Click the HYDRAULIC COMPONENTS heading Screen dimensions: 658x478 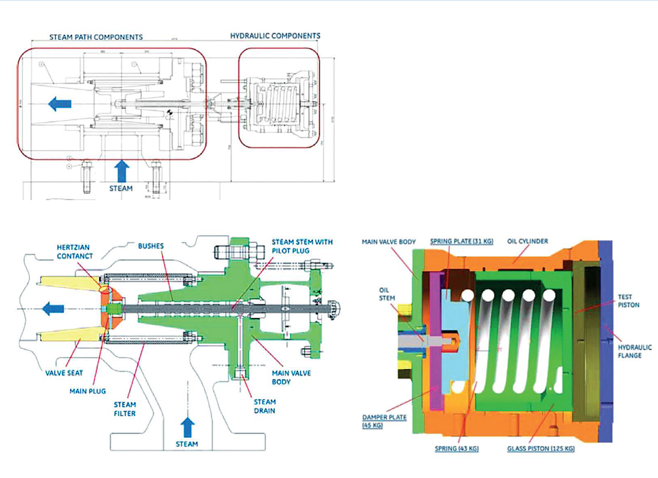pos(275,36)
